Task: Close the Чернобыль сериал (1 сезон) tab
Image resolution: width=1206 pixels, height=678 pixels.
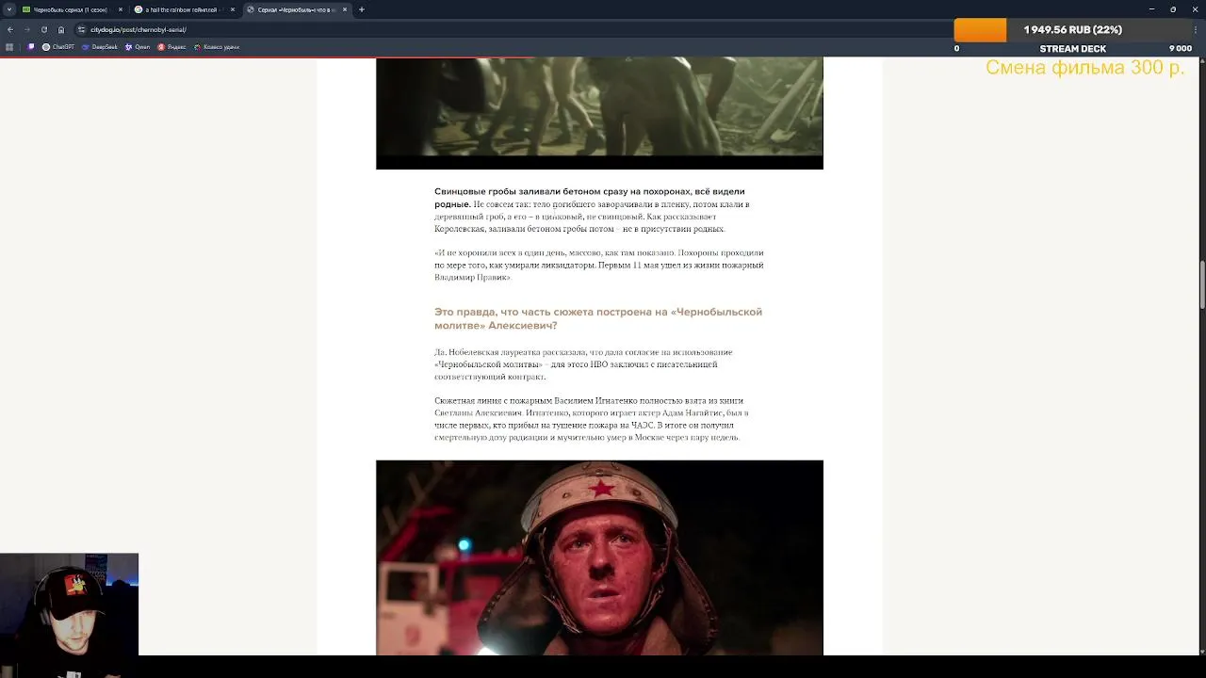Action: 121,9
